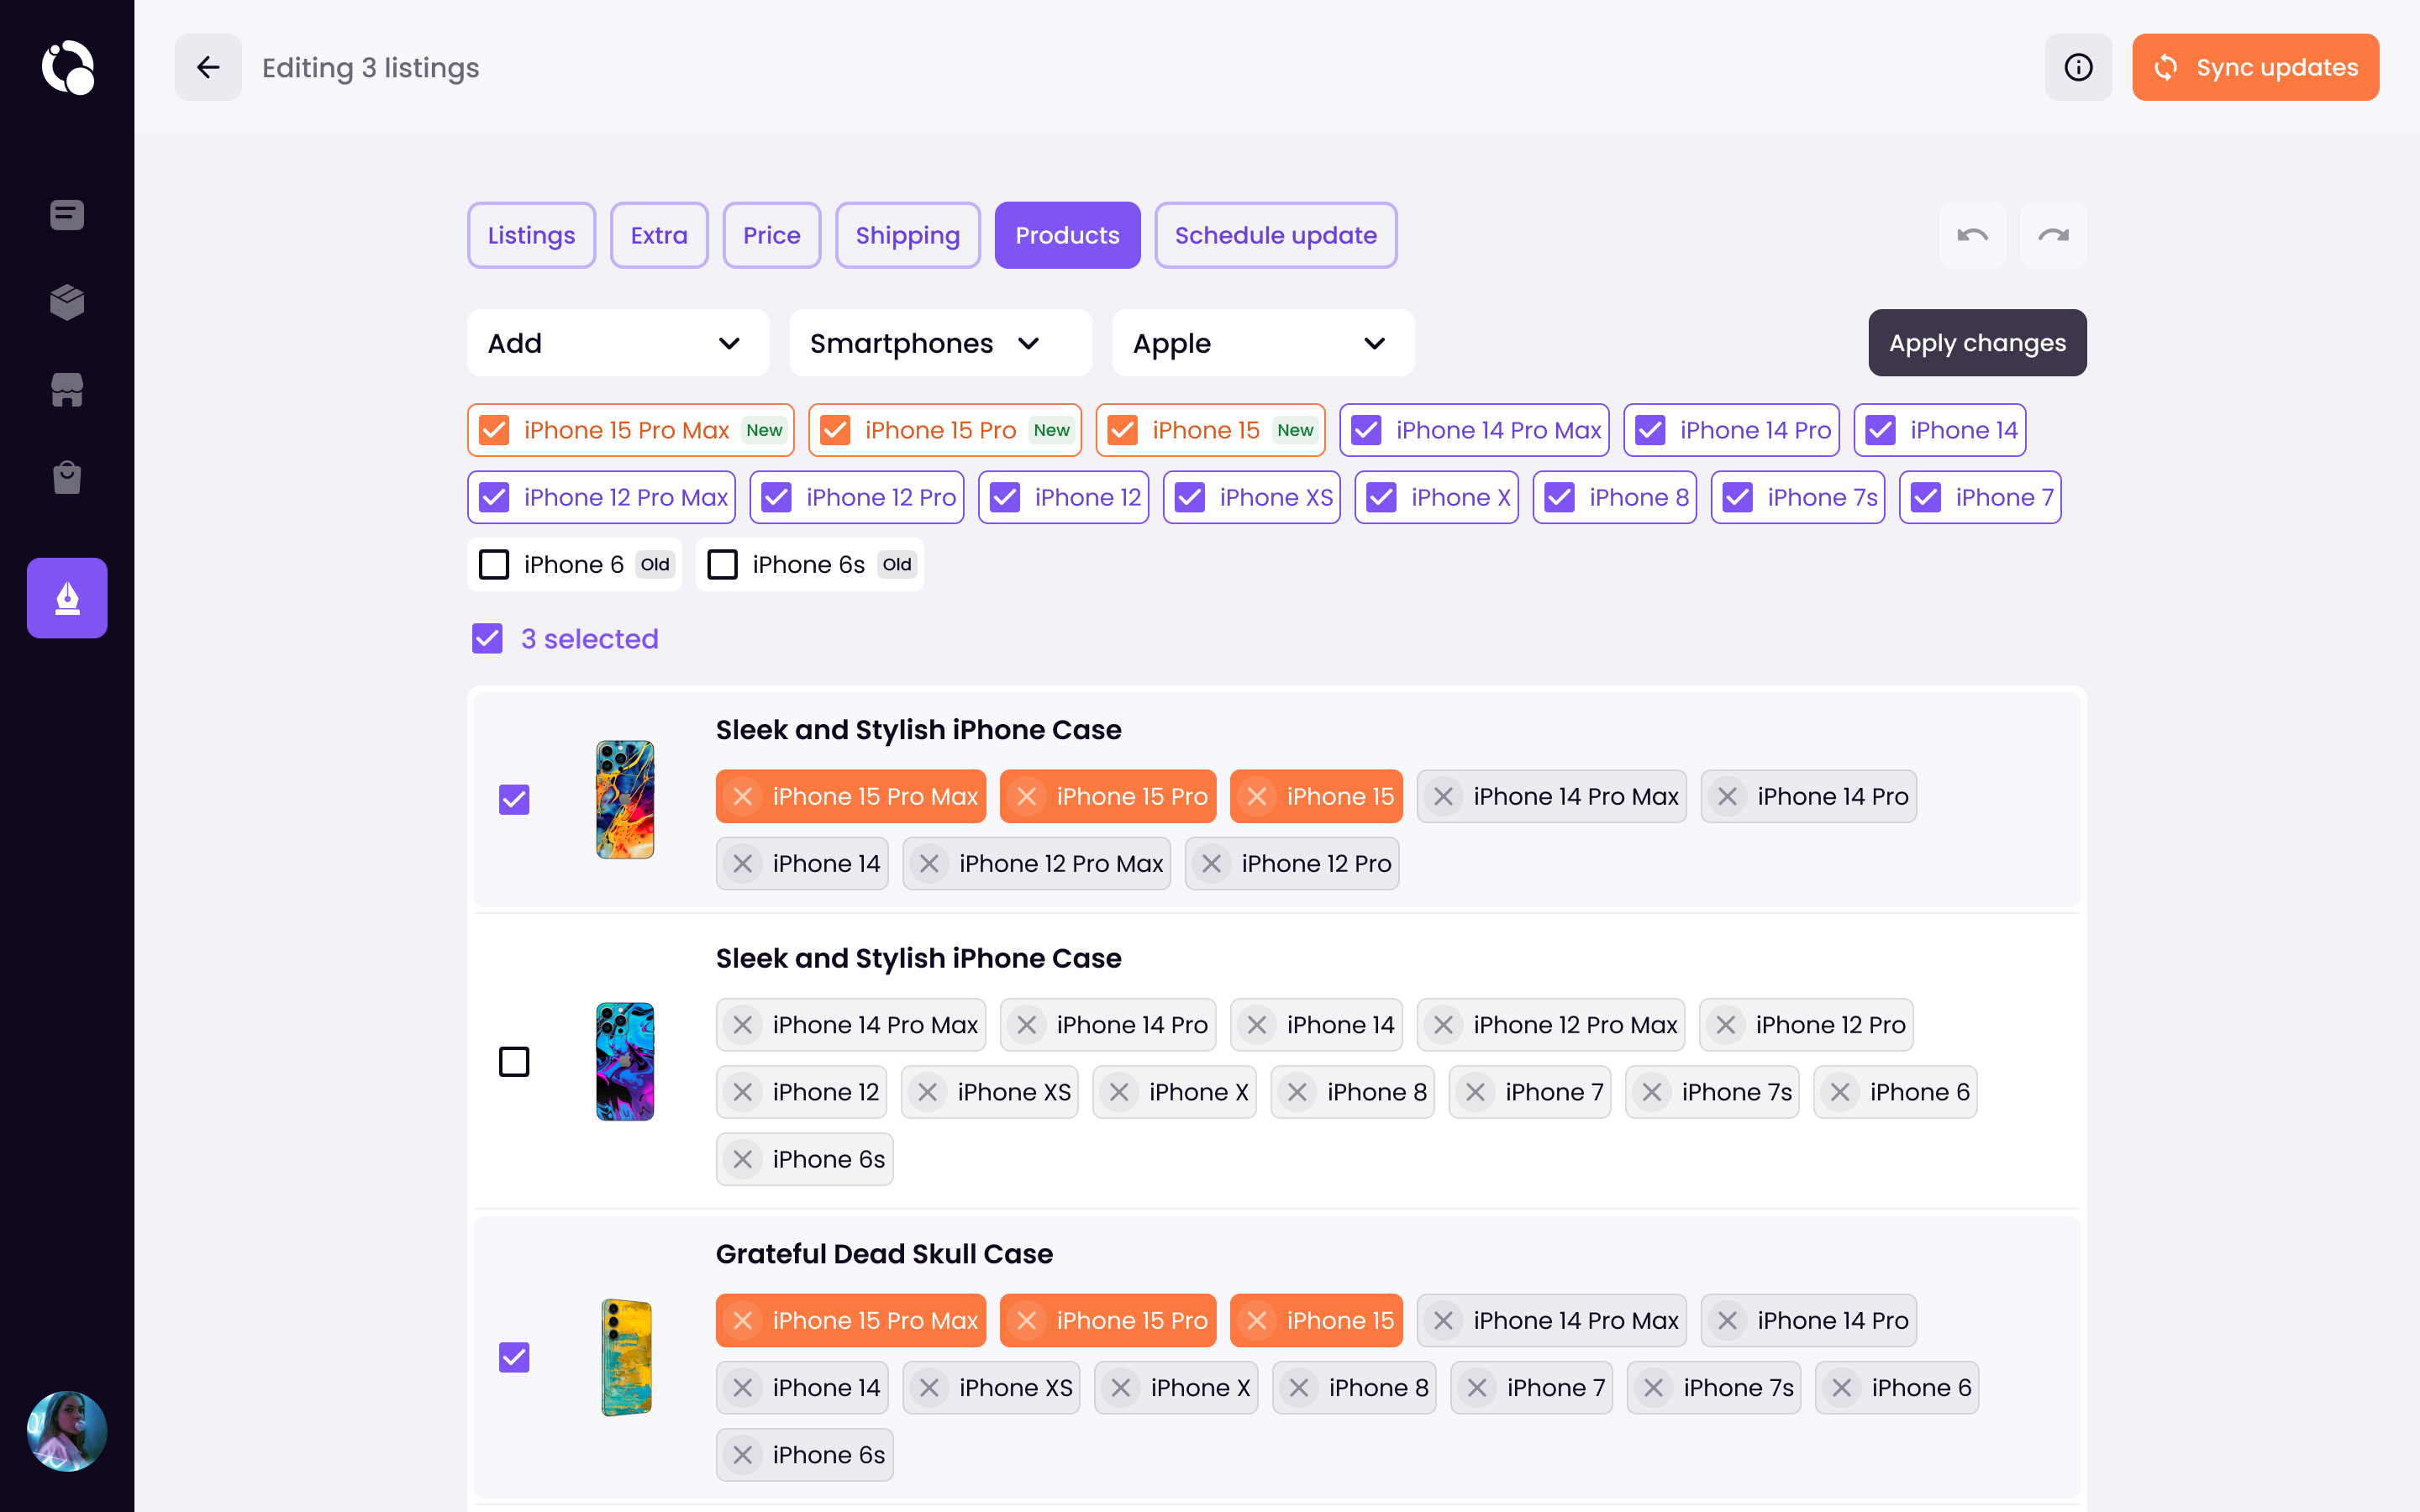Select the pen/design tool in the sidebar

(66, 597)
